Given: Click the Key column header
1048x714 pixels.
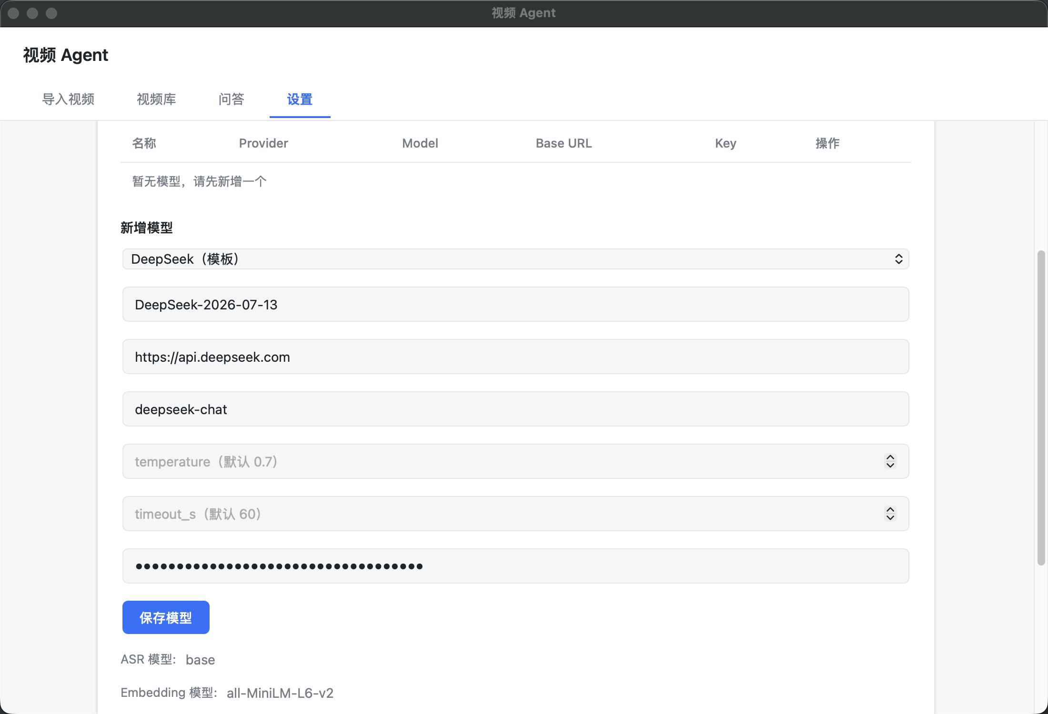Looking at the screenshot, I should click(x=726, y=143).
